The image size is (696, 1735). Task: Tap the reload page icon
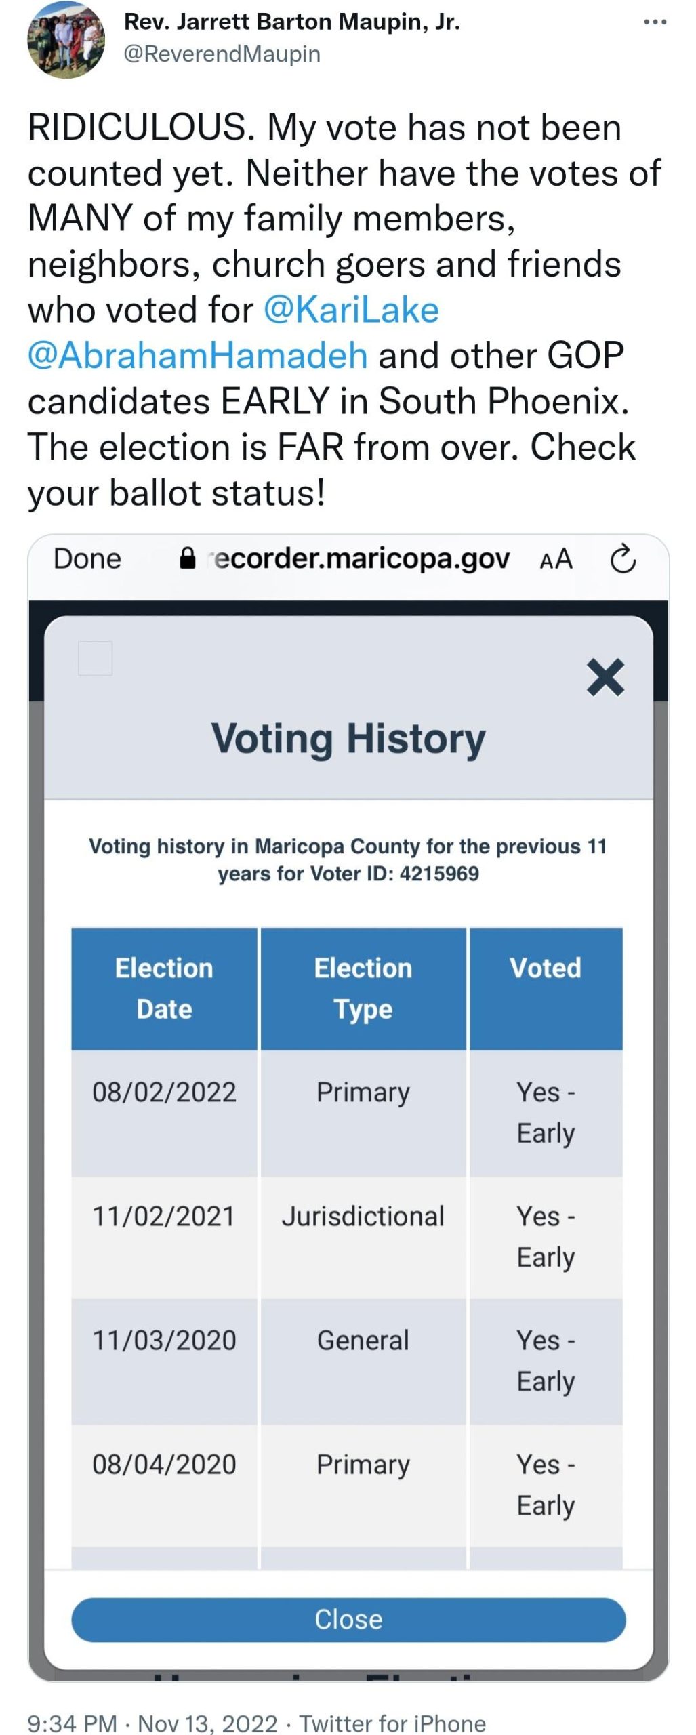623,560
